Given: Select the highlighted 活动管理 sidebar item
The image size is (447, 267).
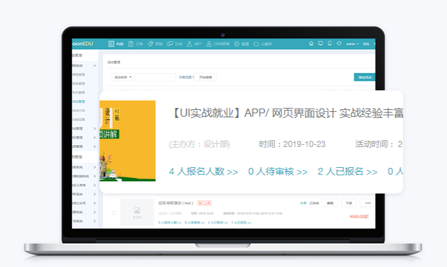Looking at the screenshot, I should [x=79, y=101].
